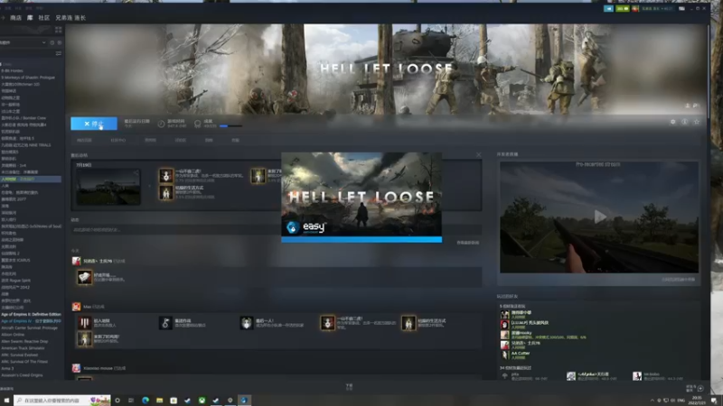Open game info icon

685,122
